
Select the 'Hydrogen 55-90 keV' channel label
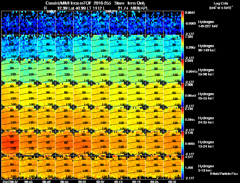[x=206, y=72]
